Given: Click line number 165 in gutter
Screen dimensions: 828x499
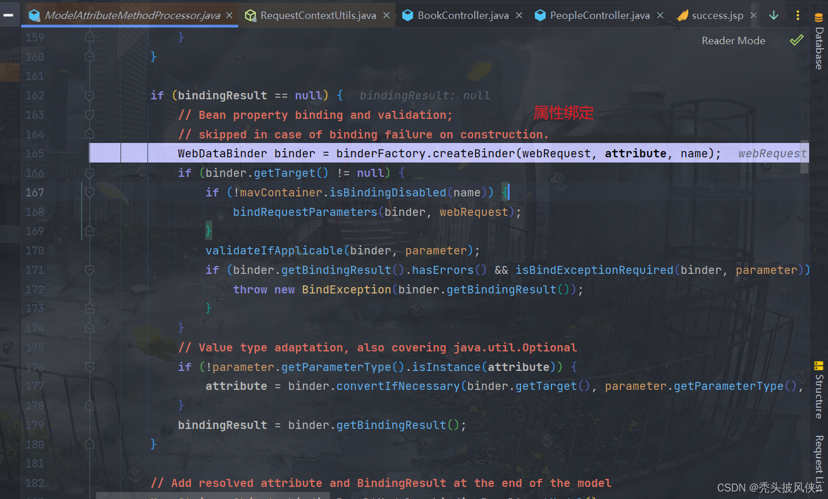Looking at the screenshot, I should [x=34, y=153].
